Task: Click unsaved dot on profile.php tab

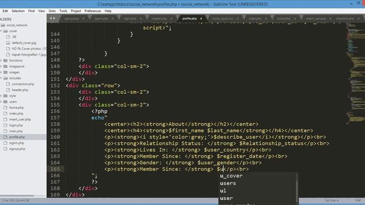Action: [201, 19]
